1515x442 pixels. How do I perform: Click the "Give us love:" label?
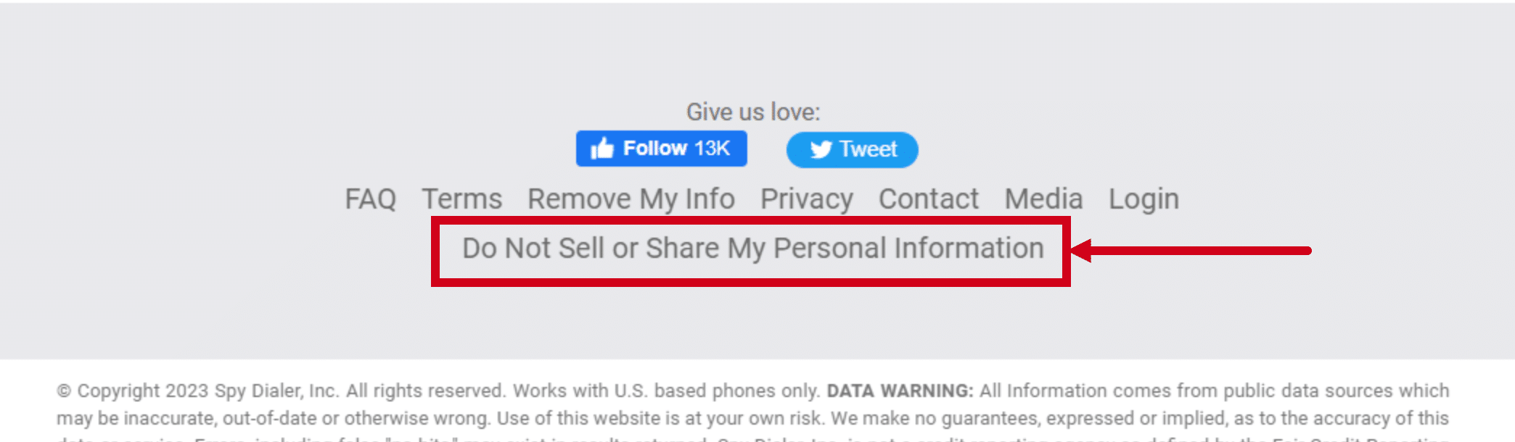pos(753,112)
